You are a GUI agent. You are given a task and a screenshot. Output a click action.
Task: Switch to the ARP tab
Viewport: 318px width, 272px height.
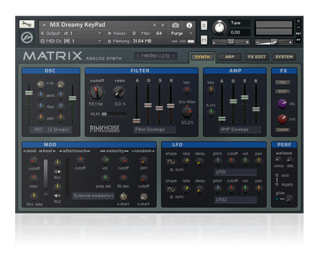[x=229, y=57]
